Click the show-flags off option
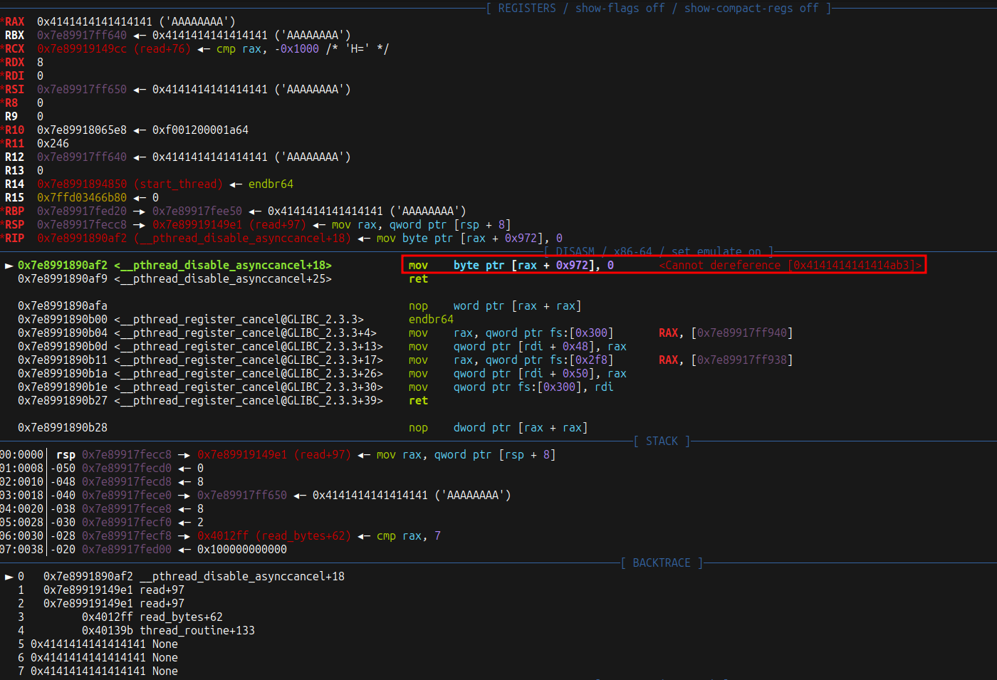The image size is (997, 680). coord(620,9)
